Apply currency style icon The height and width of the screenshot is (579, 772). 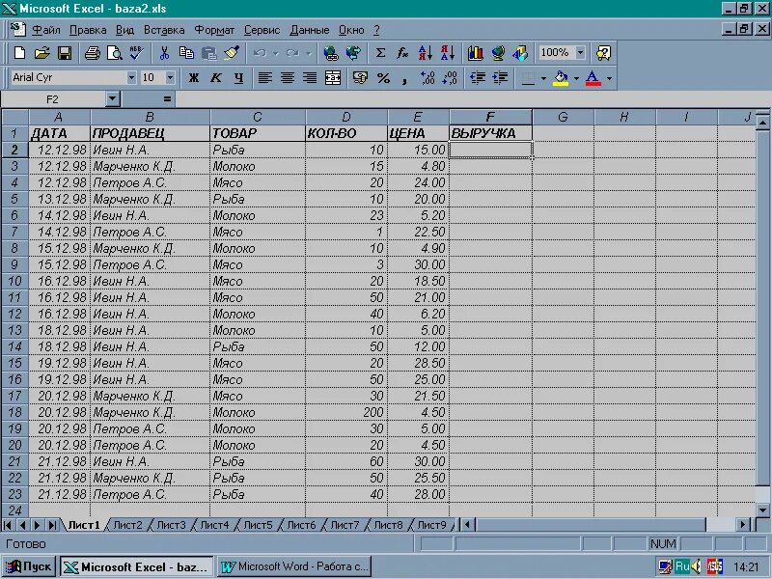360,78
